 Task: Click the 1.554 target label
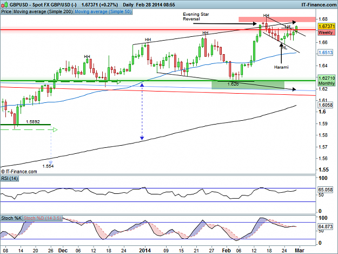click(48, 166)
